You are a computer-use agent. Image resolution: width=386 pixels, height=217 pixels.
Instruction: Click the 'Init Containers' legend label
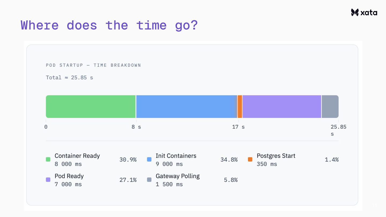176,156
